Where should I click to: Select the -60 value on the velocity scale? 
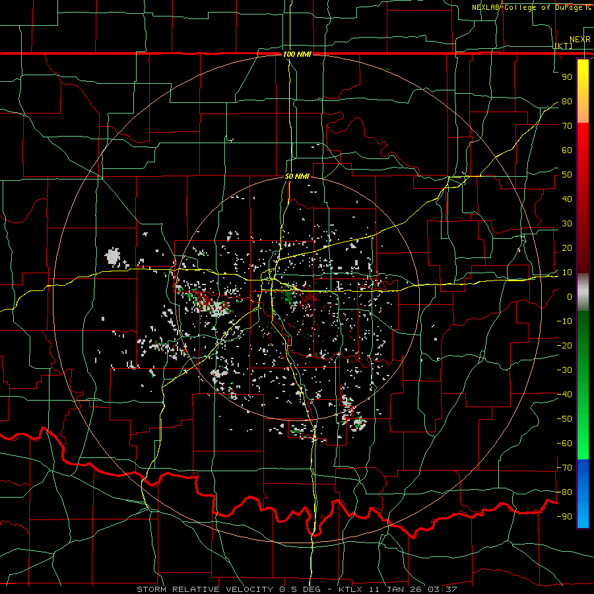(x=564, y=444)
